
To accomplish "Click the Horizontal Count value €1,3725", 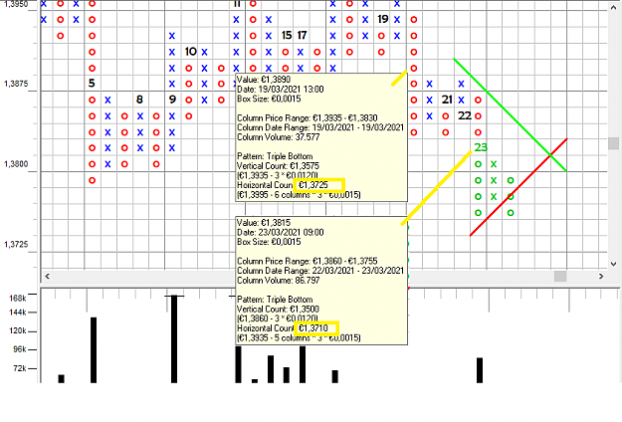I will point(313,185).
